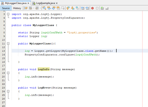Click PropertyConfigurator.configure call on line 14

coord(62,55)
